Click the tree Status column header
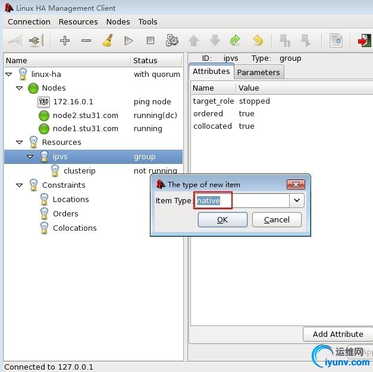 coord(156,61)
